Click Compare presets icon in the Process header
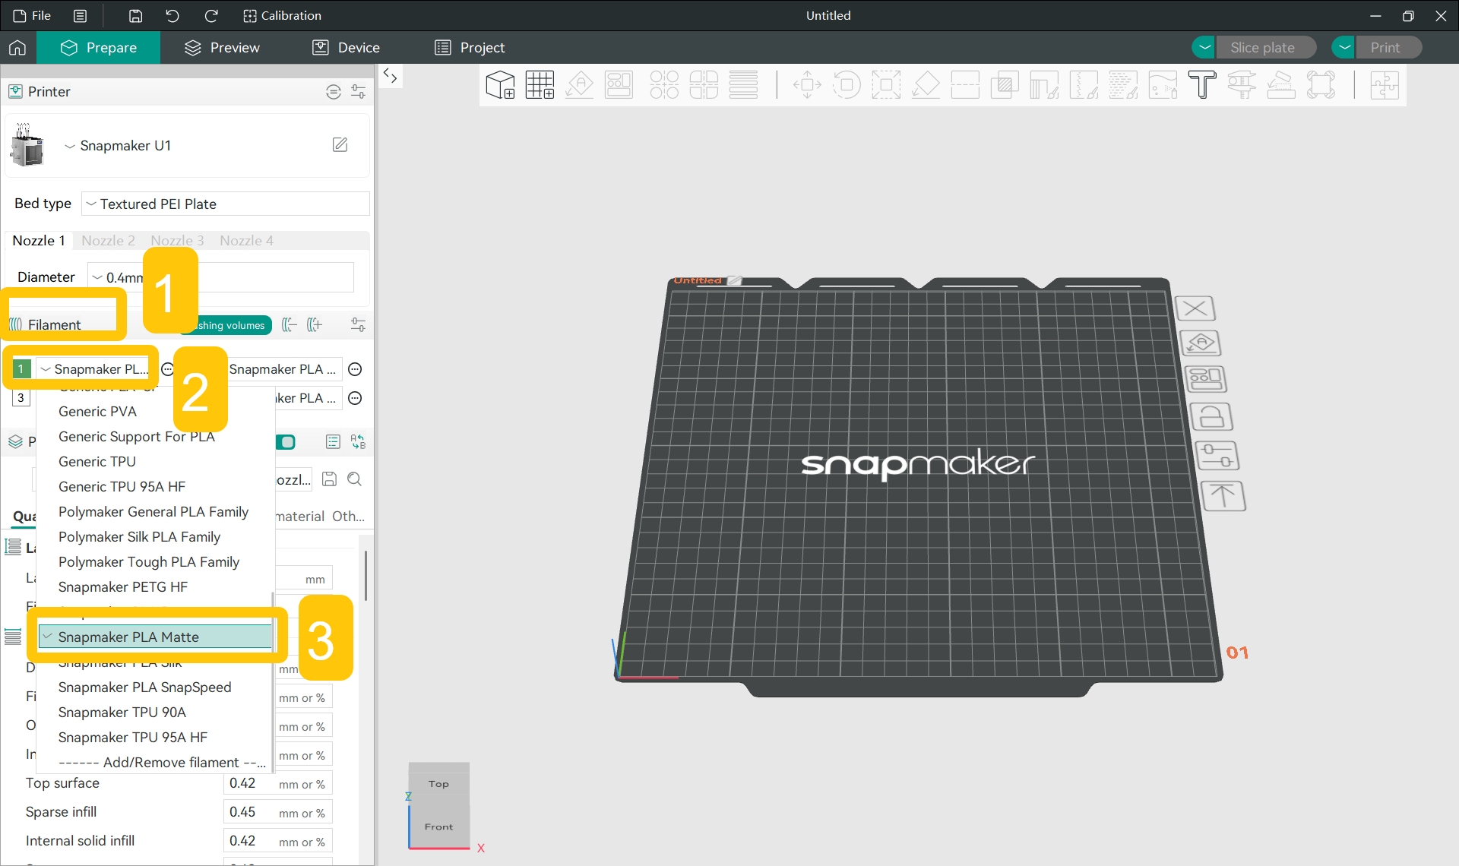Screen dimensions: 1459x866 click(358, 441)
